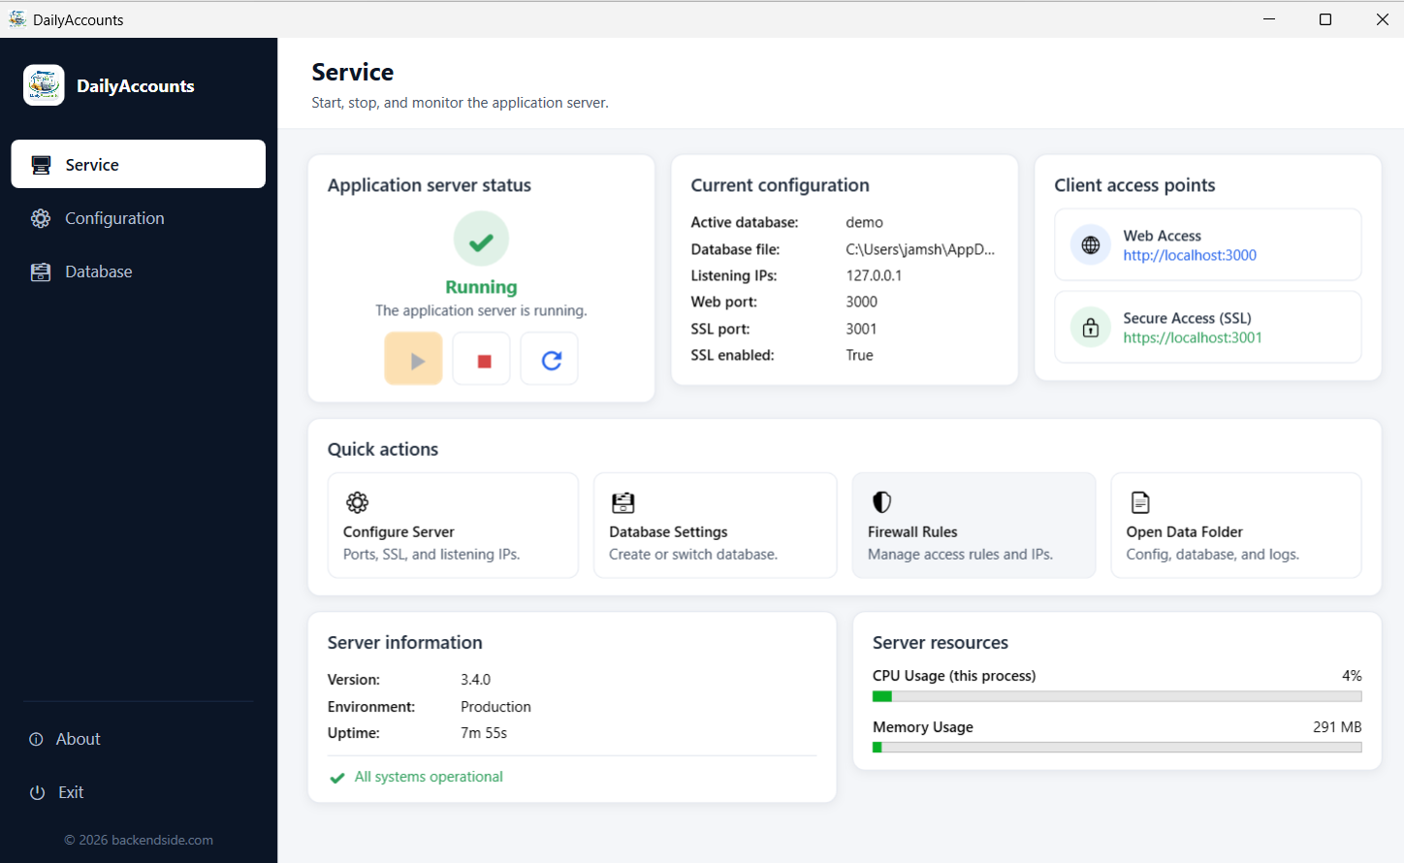
Task: Click the document icon on the Open Data Folder card
Action: (x=1141, y=502)
